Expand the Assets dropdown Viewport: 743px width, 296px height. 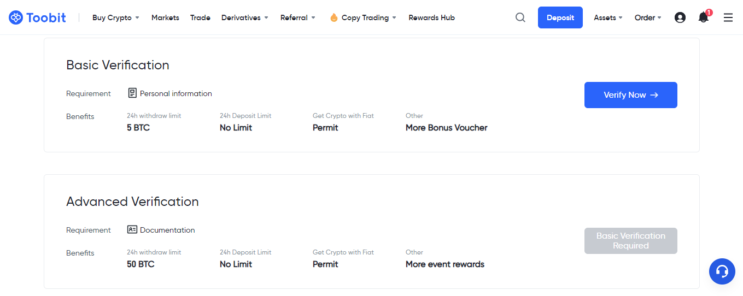609,17
